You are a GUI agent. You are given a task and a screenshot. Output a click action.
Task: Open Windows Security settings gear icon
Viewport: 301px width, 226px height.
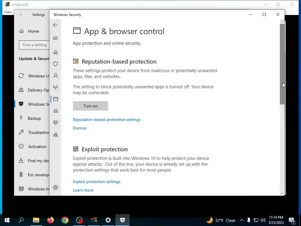(56, 187)
